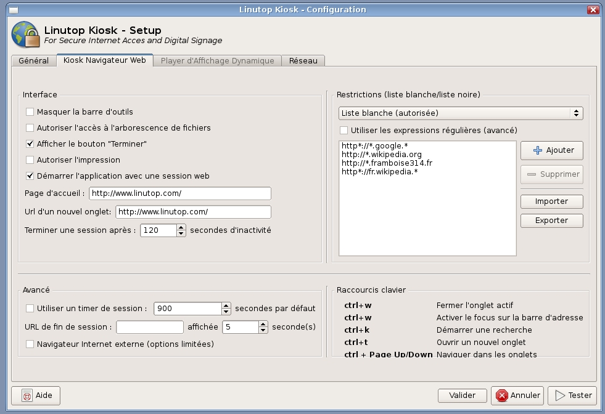Click the "Url d'un nouvel onglet" field

pyautogui.click(x=193, y=212)
